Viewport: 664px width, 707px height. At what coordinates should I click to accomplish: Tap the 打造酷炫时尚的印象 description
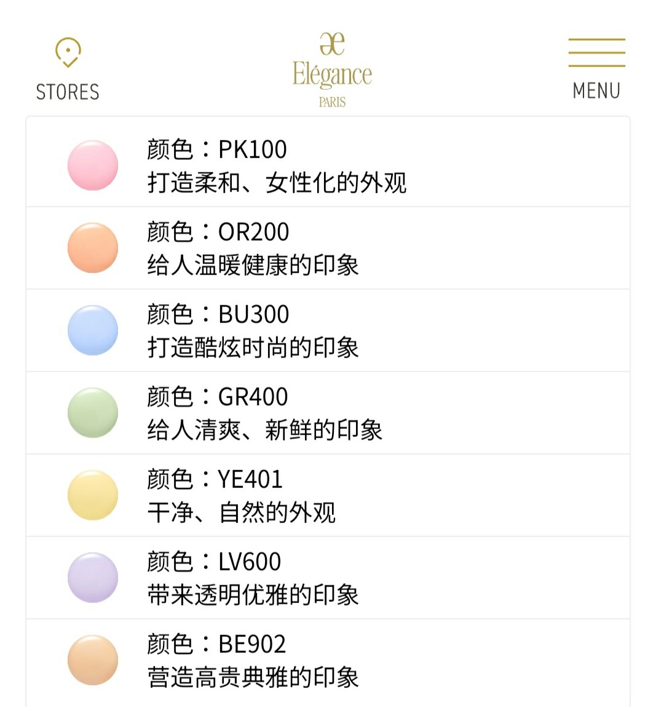coord(253,348)
